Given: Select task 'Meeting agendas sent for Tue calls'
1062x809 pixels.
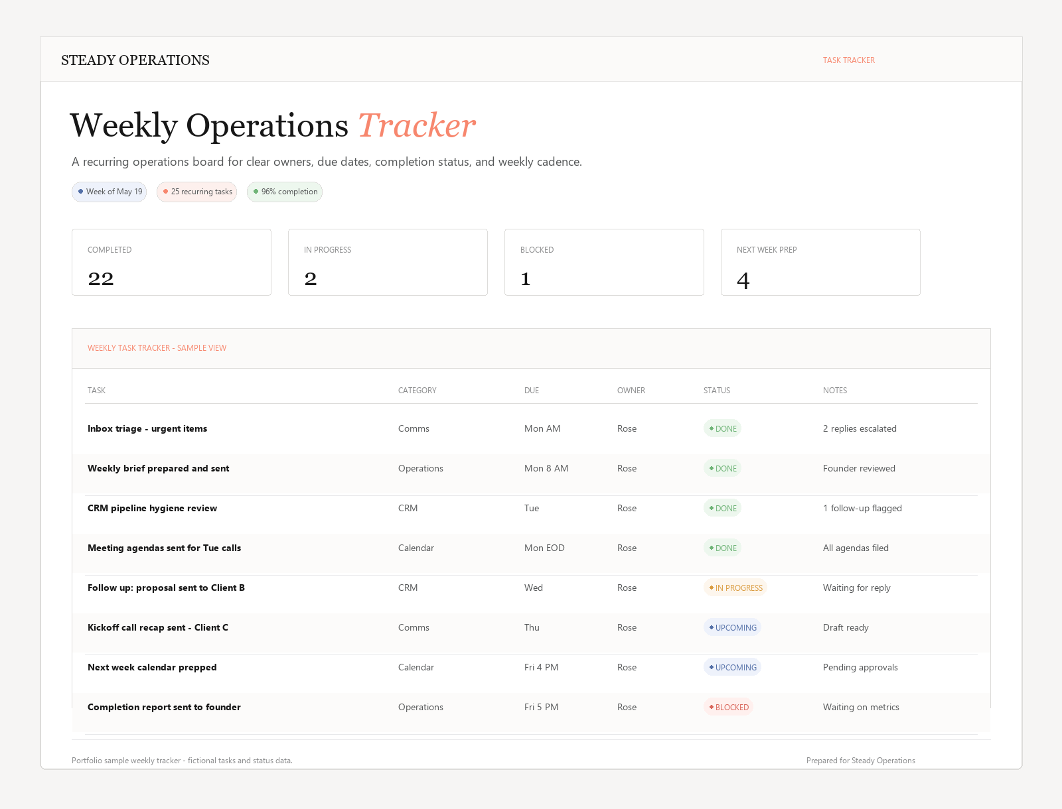Looking at the screenshot, I should [165, 548].
